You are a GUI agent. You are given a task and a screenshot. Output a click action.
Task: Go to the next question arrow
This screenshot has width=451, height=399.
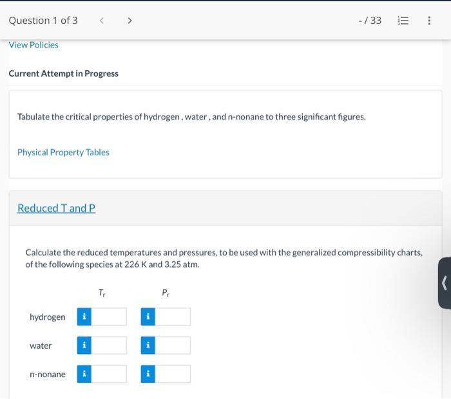pos(130,21)
